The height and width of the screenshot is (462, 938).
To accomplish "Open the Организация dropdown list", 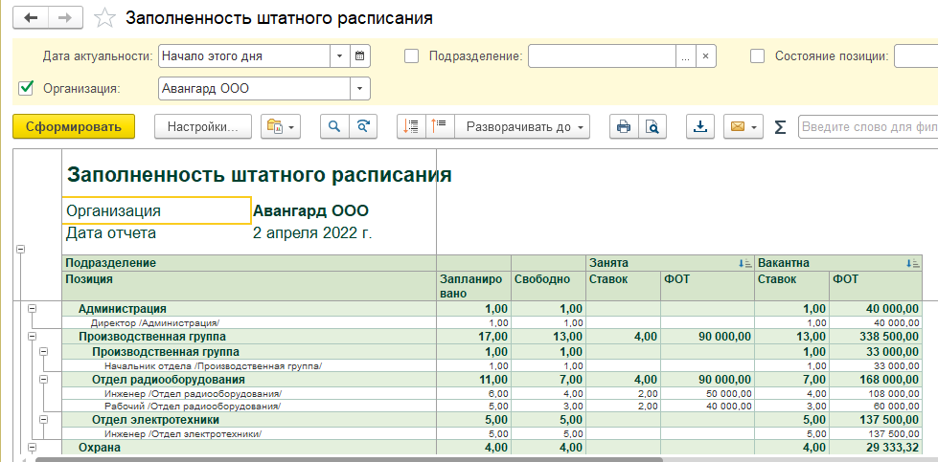I will pyautogui.click(x=359, y=89).
